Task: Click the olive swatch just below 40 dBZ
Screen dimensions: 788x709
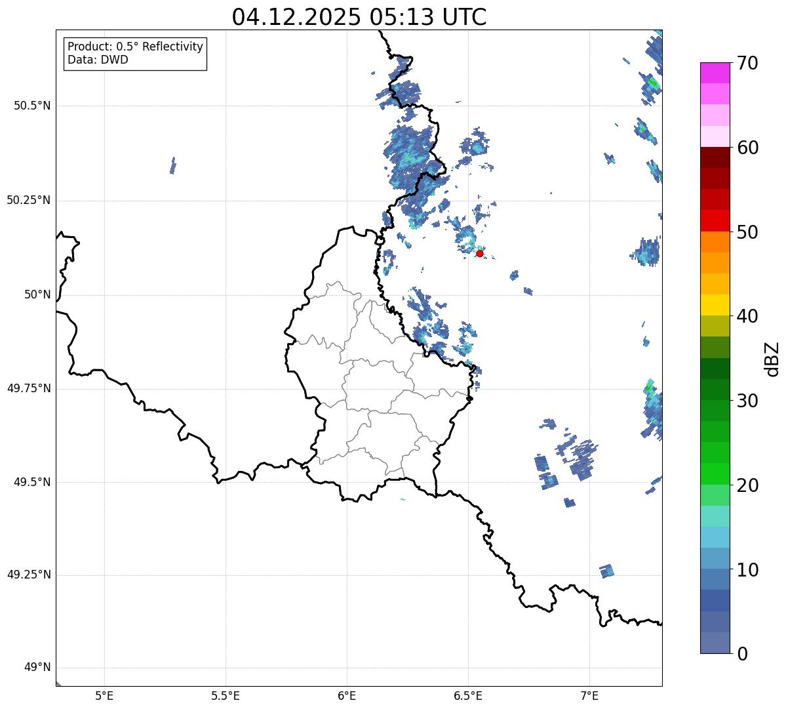Action: point(715,326)
